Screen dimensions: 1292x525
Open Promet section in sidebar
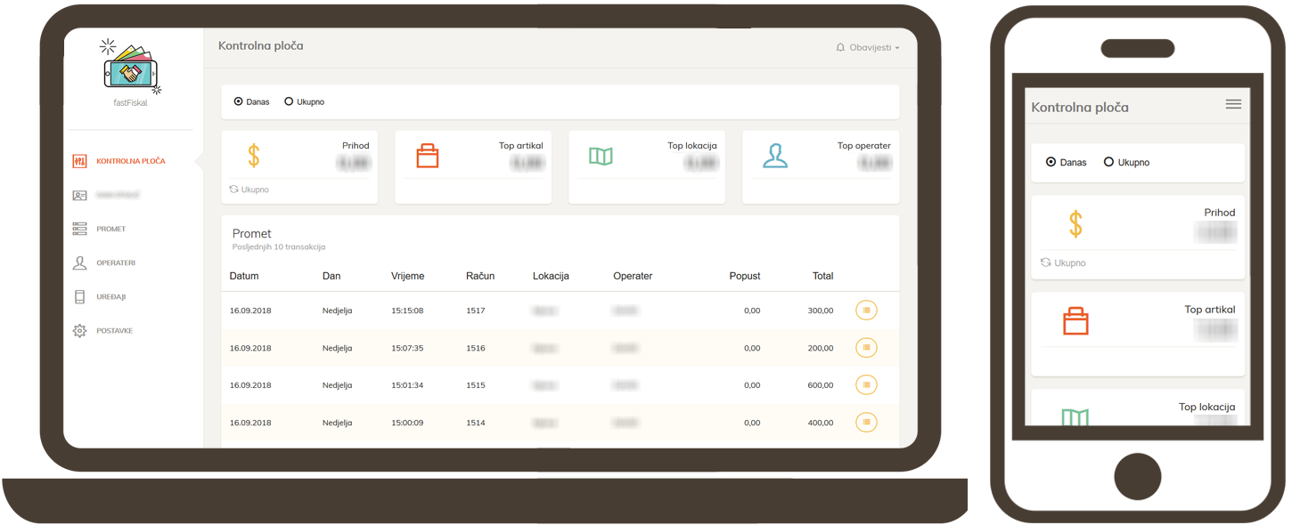pyautogui.click(x=110, y=230)
